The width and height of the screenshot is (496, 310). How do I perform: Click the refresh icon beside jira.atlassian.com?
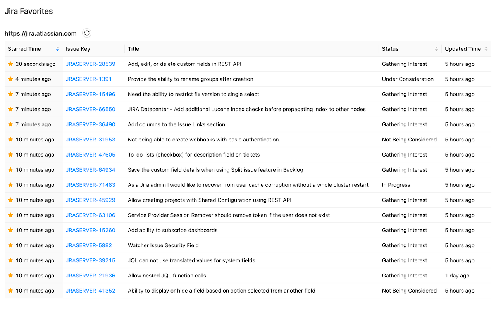click(x=87, y=33)
